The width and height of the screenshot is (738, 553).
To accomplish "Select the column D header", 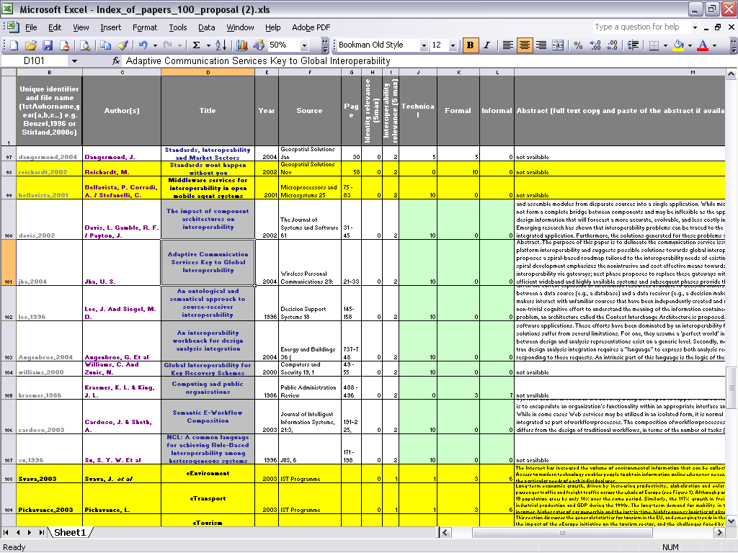I will pyautogui.click(x=208, y=73).
